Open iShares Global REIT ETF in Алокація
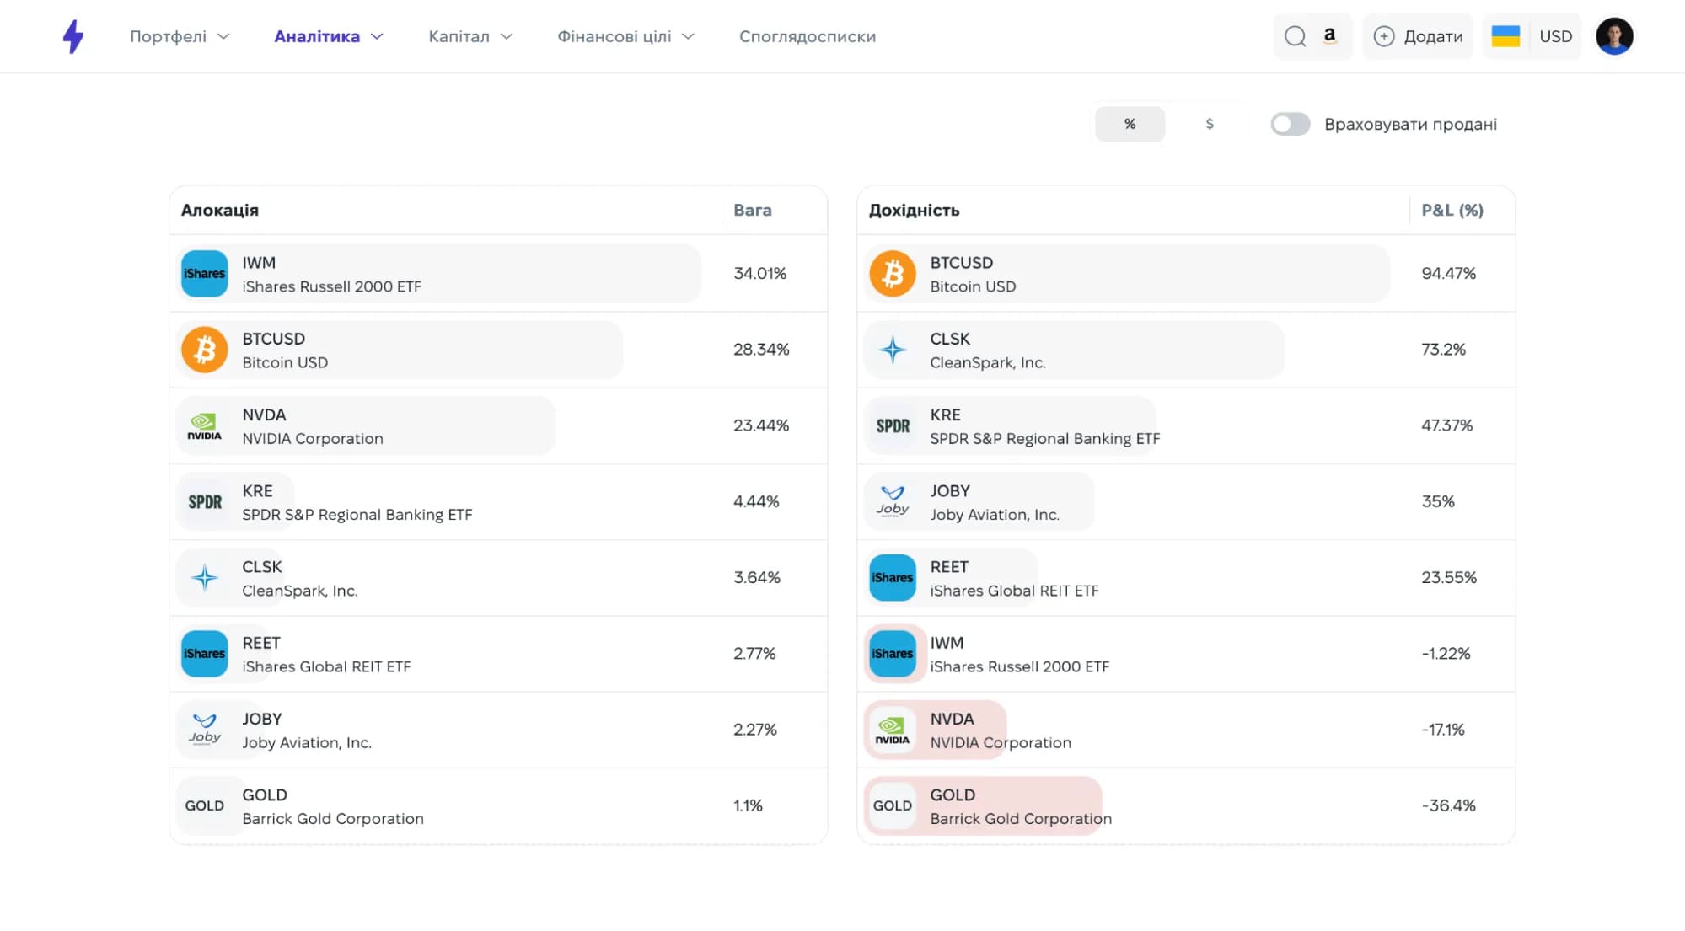The image size is (1685, 931). (x=326, y=666)
